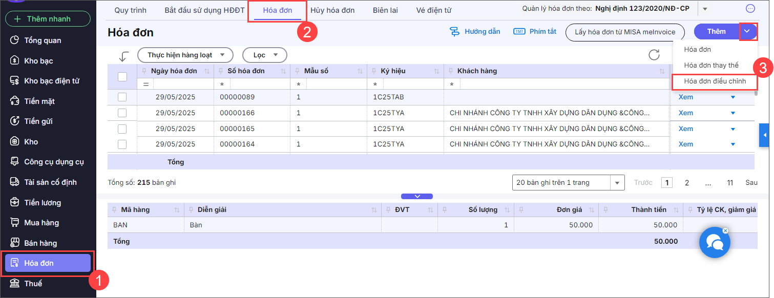
Task: Expand the Thực hiện hàng loạt dropdown
Action: click(185, 55)
